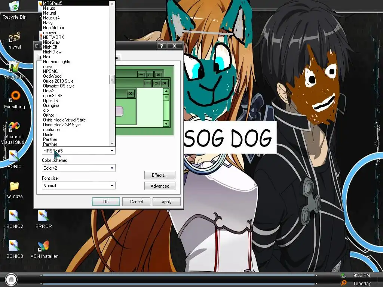383x287 pixels.
Task: Open the Font size Normal dropdown
Action: [79, 186]
